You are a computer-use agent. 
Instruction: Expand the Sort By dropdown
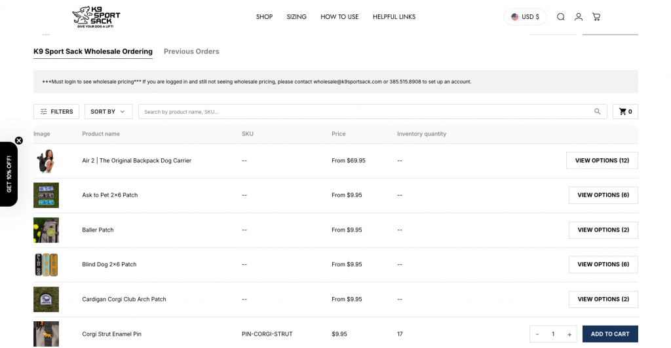(108, 112)
